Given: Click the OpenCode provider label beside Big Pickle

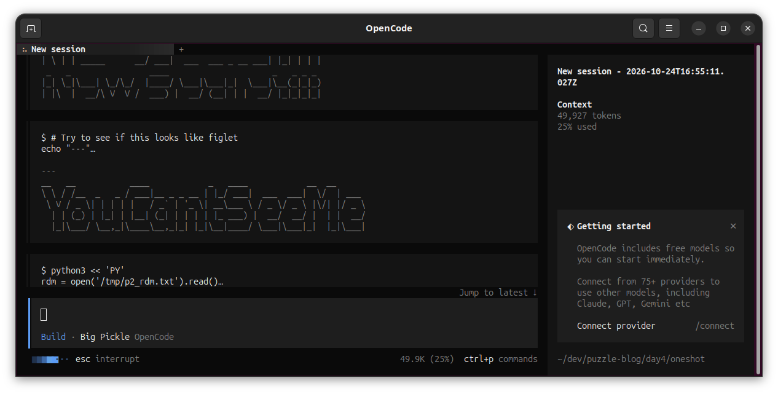Looking at the screenshot, I should click(154, 337).
